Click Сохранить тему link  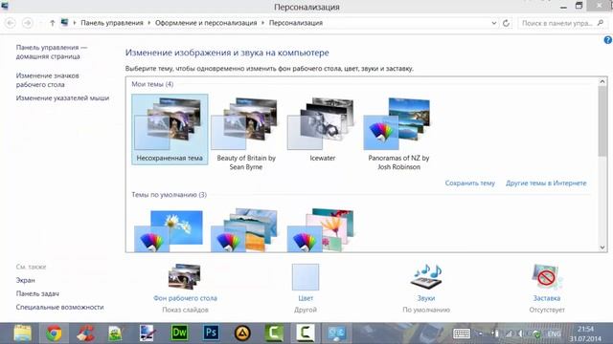pyautogui.click(x=470, y=183)
